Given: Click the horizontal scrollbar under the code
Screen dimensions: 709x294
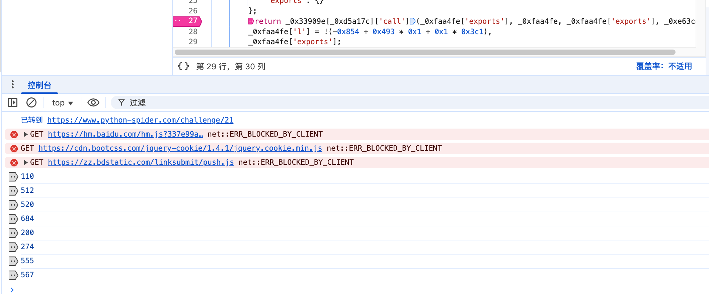Looking at the screenshot, I should click(424, 52).
